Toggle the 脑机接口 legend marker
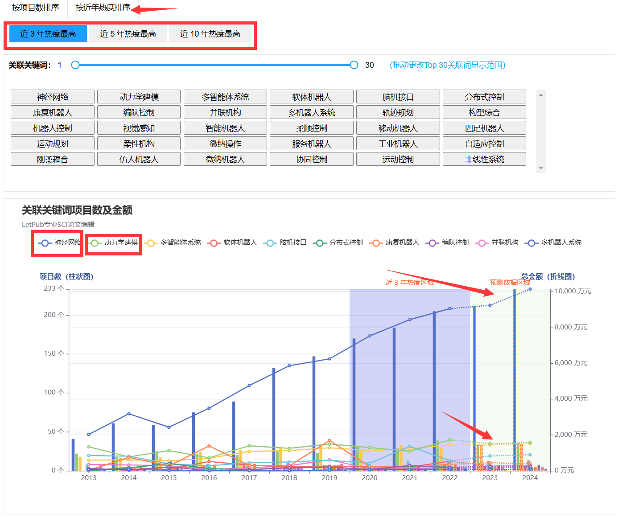 (270, 243)
